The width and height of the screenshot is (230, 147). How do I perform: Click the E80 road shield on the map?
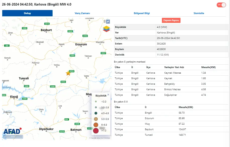pyautogui.click(x=7, y=46)
